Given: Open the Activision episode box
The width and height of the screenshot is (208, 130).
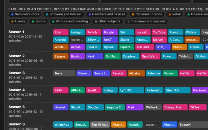Looking at the screenshot, I should (x=77, y=47).
